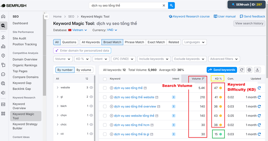Open the bar chart icon in left rail
This screenshot has width=268, height=141.
tap(3, 46)
